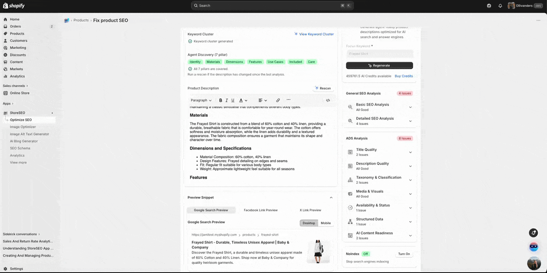Image resolution: width=547 pixels, height=273 pixels.
Task: Insert a link in the product description
Action: point(278,100)
